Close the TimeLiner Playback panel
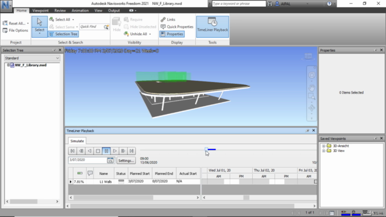This screenshot has height=217, width=386. [x=314, y=130]
